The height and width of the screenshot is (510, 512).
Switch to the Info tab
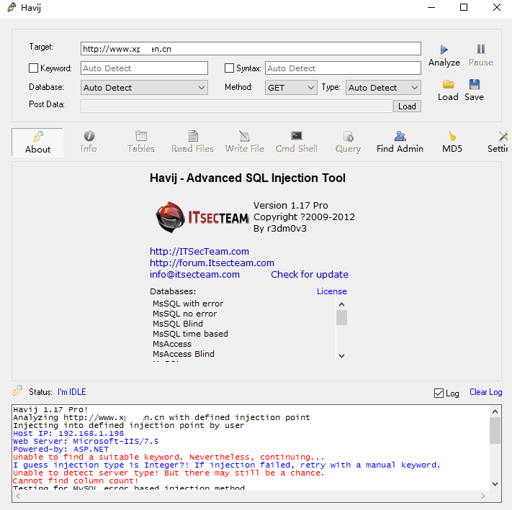(x=89, y=142)
